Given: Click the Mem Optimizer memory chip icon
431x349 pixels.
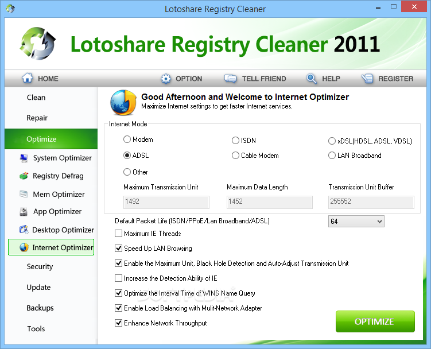Looking at the screenshot, I should click(x=24, y=194).
